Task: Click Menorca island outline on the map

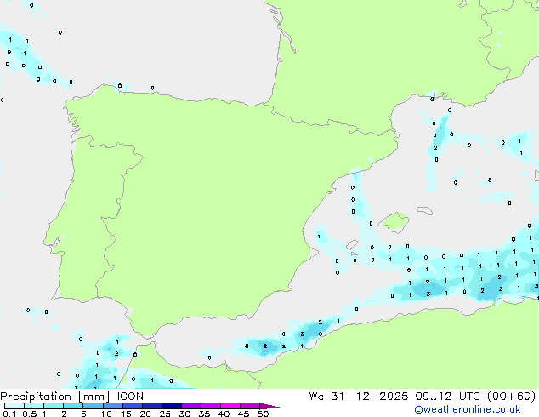Action: (425, 210)
